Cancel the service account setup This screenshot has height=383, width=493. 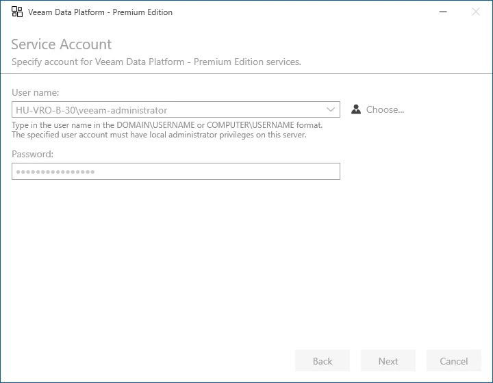[x=453, y=361]
